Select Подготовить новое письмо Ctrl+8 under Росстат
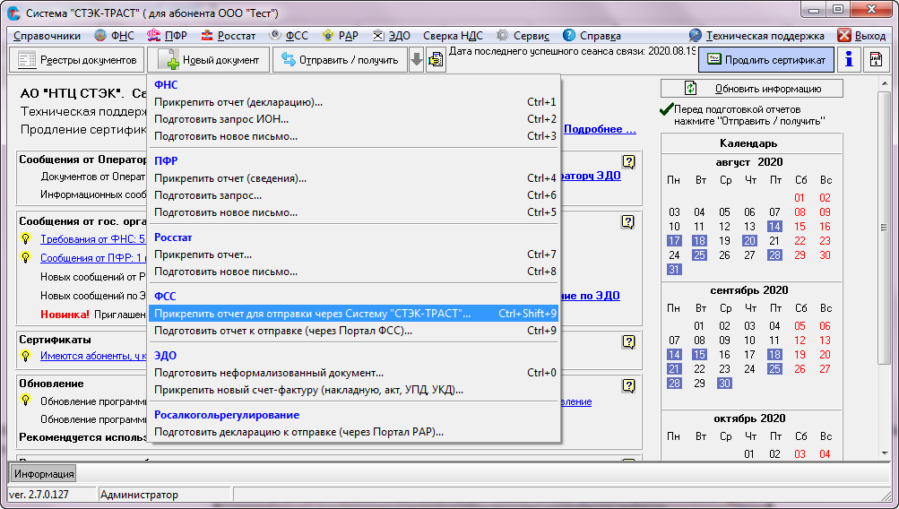 pyautogui.click(x=354, y=272)
